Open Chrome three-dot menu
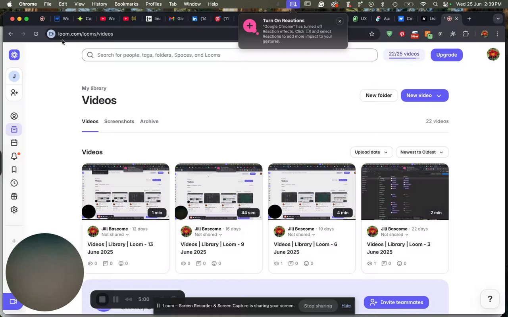This screenshot has width=508, height=317. 497,34
